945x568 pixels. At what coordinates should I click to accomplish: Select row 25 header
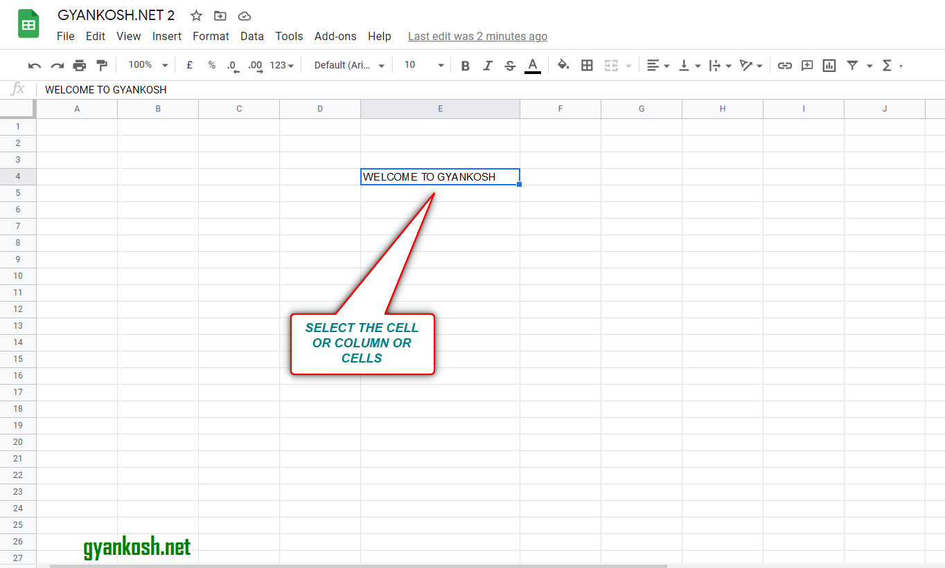18,525
